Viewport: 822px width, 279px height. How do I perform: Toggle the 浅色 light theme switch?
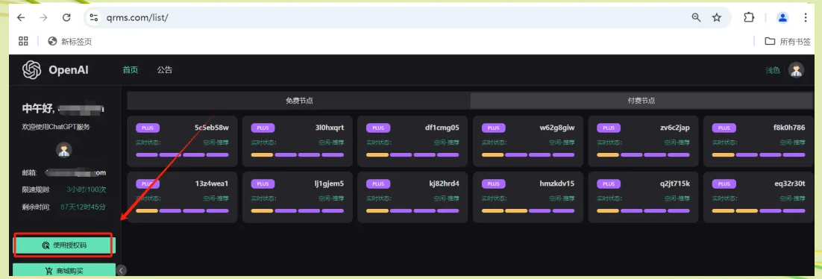pos(773,70)
